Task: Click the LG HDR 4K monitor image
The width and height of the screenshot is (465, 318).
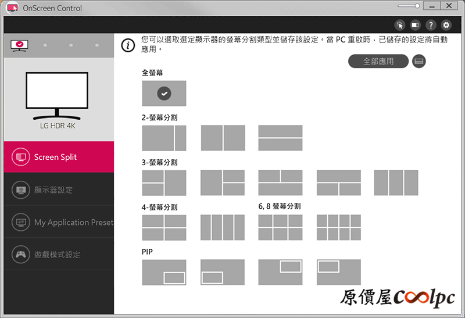Action: coord(57,95)
